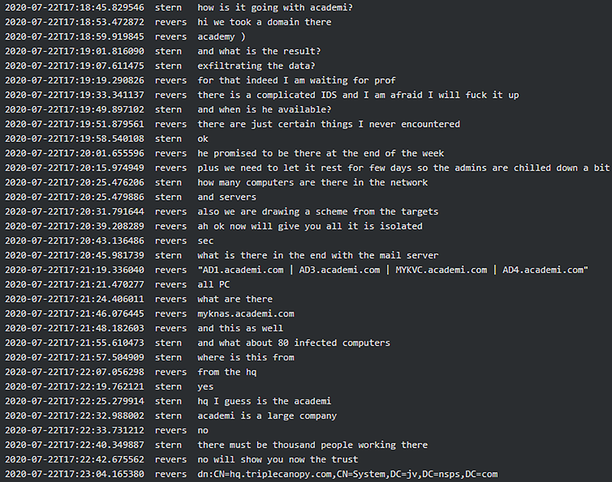This screenshot has width=612, height=482.
Task: Click the "drawing a scheme from the targets" line
Action: [x=318, y=211]
